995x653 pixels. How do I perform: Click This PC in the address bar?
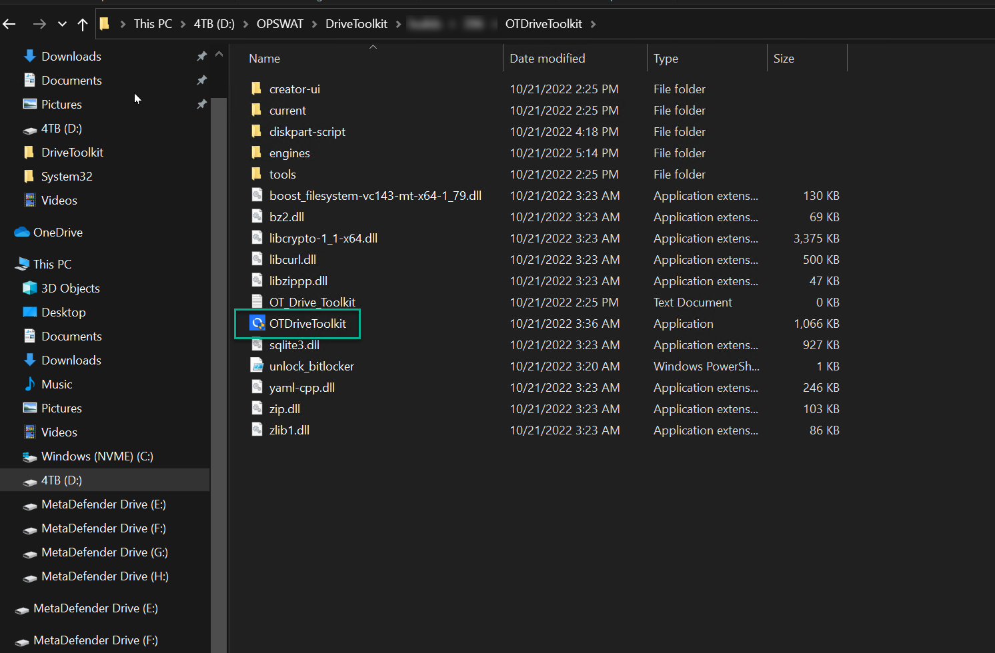153,24
